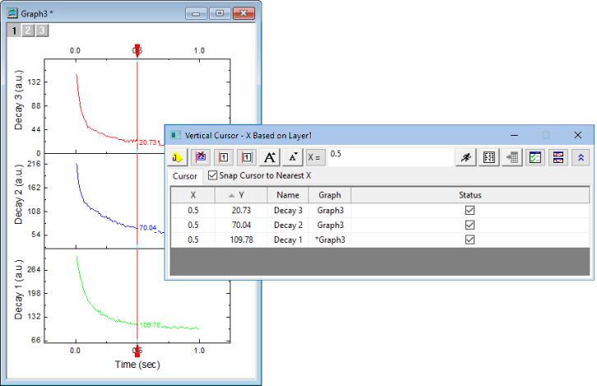Click the grid table icon beside running figure
The image size is (597, 386).
[489, 157]
